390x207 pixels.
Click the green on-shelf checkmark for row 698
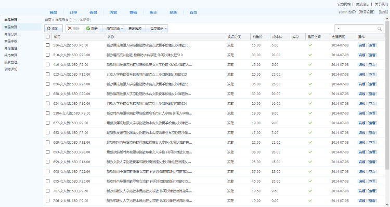pos(310,171)
